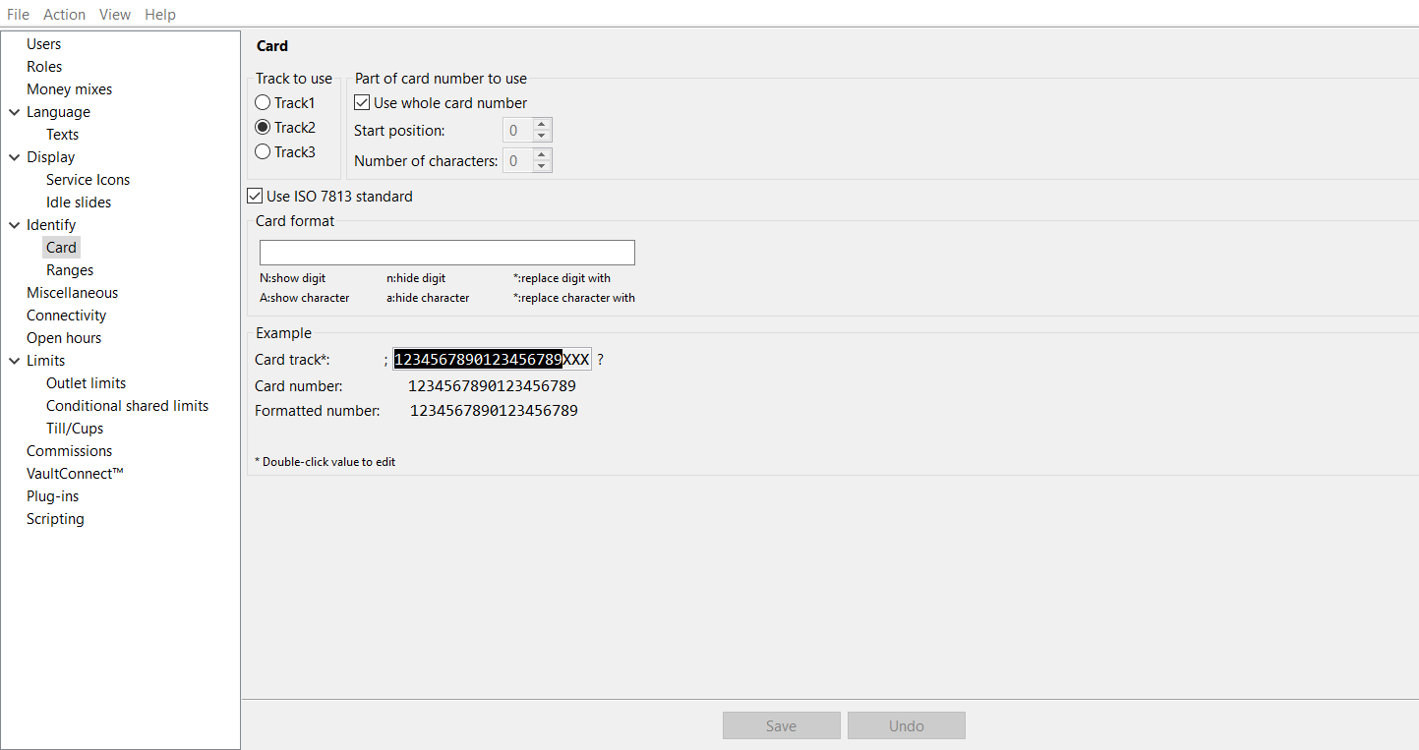Image resolution: width=1419 pixels, height=750 pixels.
Task: Collapse the Identify tree section
Action: coord(14,224)
